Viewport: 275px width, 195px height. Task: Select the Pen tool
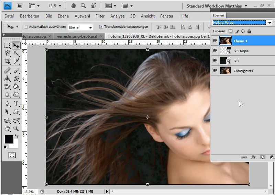click(7, 103)
